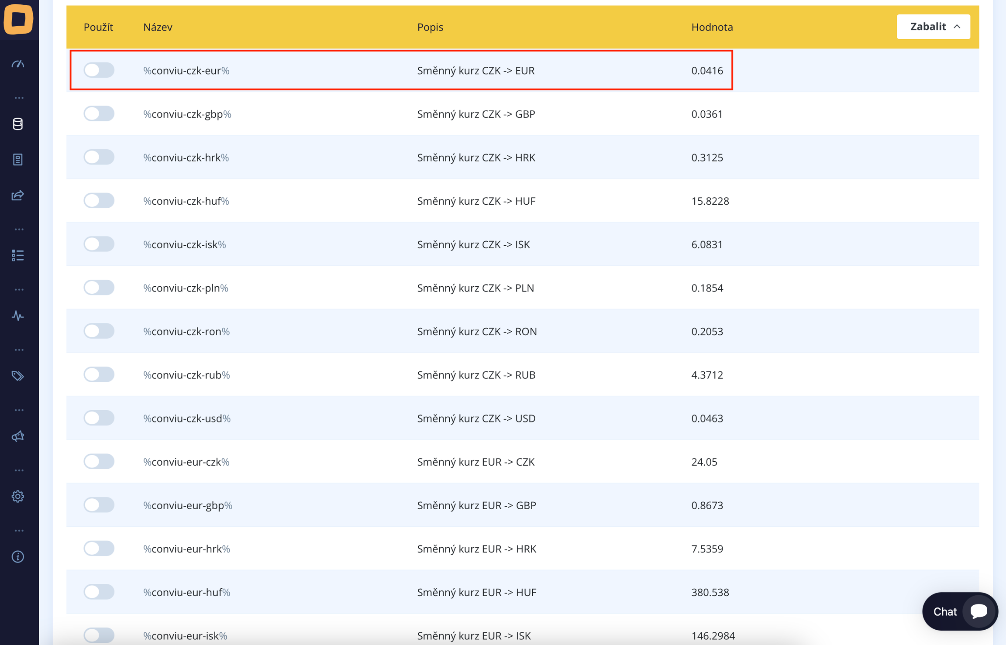Open the megaphone campaigns icon

point(18,436)
